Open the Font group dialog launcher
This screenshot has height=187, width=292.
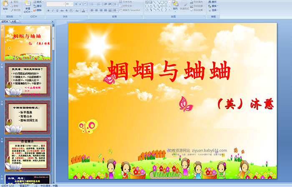point(87,16)
